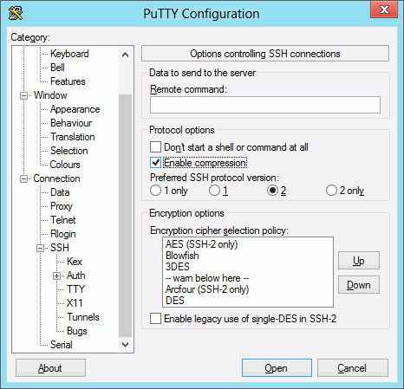Expand the Auth tree node
Screen dimensions: 404x389
[57, 276]
